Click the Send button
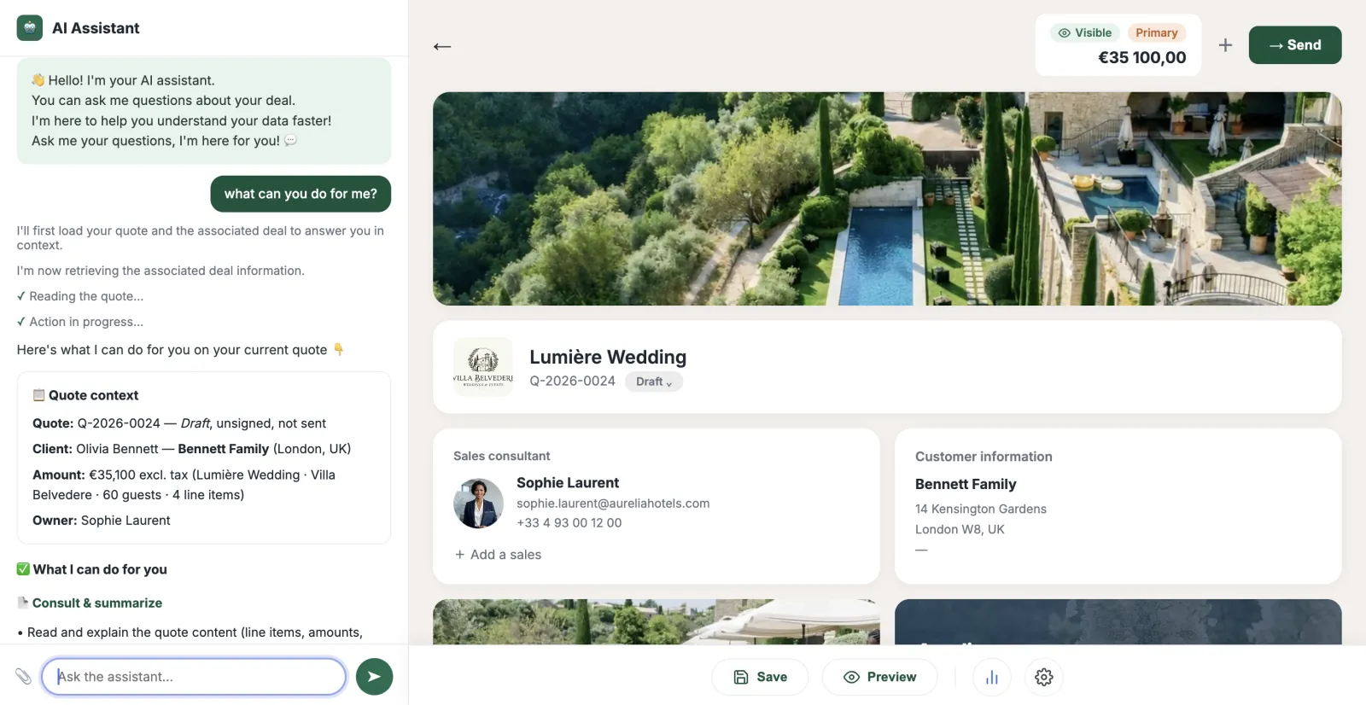The image size is (1366, 705). [x=1295, y=45]
